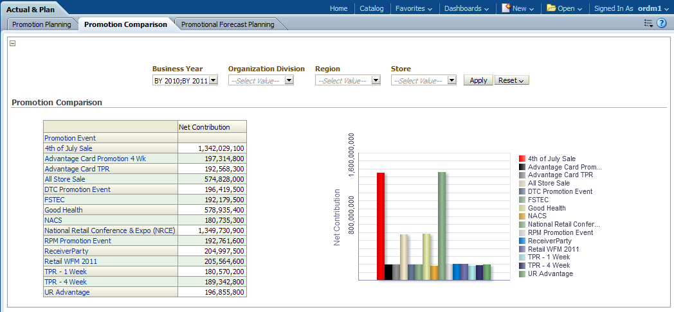Image resolution: width=674 pixels, height=312 pixels.
Task: Click the blue ReceiverParty legend swatch
Action: (522, 241)
